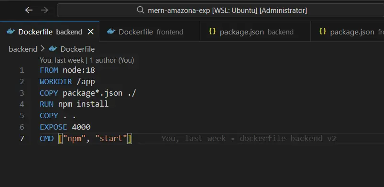384x187 pixels.
Task: Open the mern-amazona-exp command center search box
Action: pos(220,11)
